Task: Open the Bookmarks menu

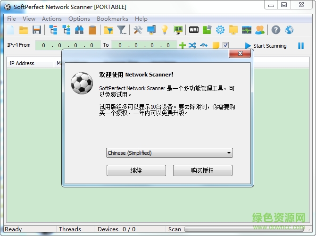Action: (x=112, y=19)
